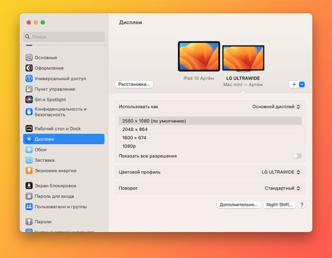Click the Рабочий стол и Dock icon
Image resolution: width=332 pixels, height=258 pixels.
tap(29, 128)
